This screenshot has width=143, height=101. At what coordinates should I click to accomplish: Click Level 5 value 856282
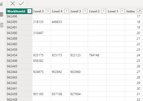coord(38,61)
